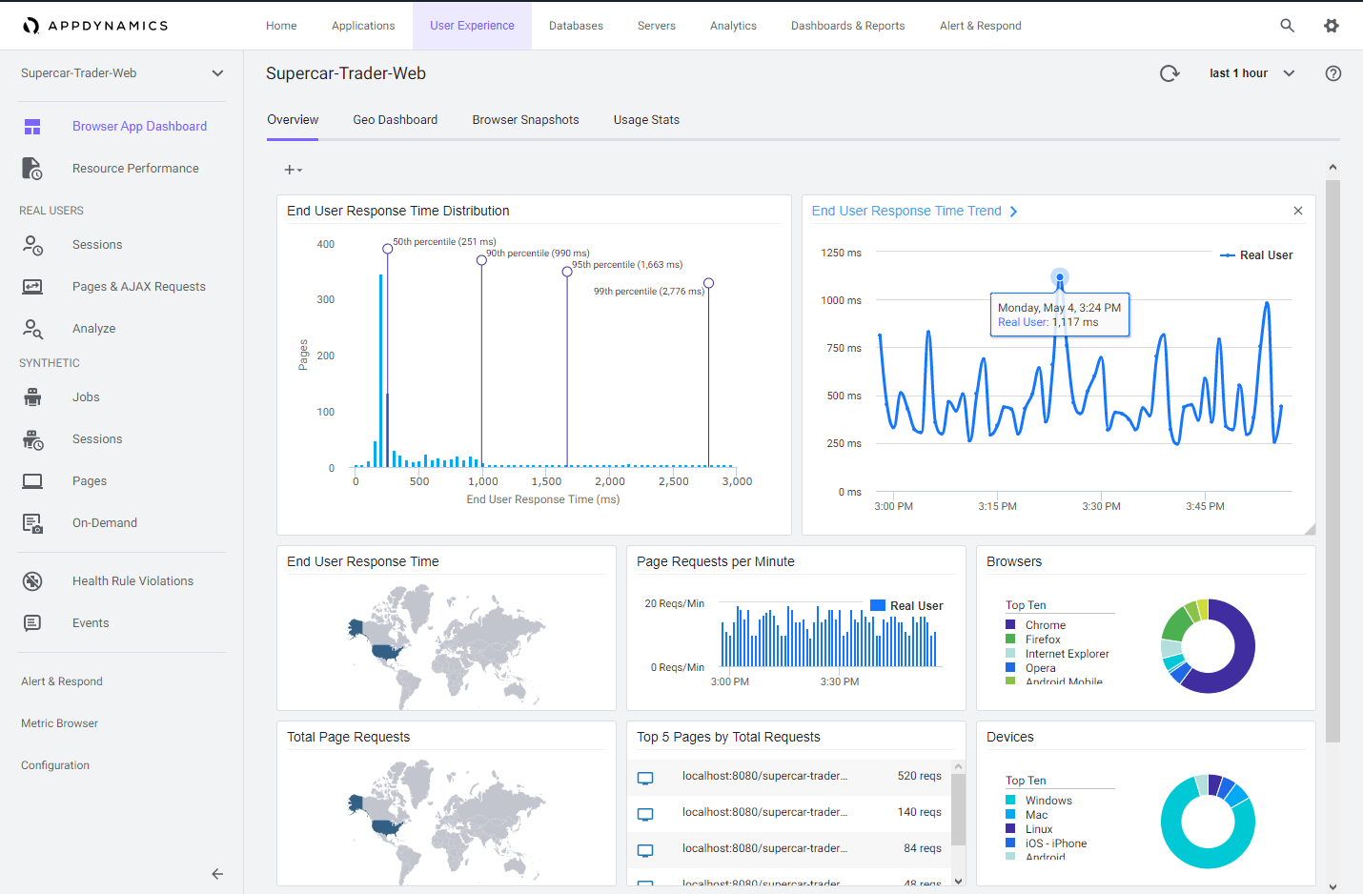Click the Pages & AJAX Requests icon
Image resolution: width=1363 pixels, height=894 pixels.
click(32, 287)
